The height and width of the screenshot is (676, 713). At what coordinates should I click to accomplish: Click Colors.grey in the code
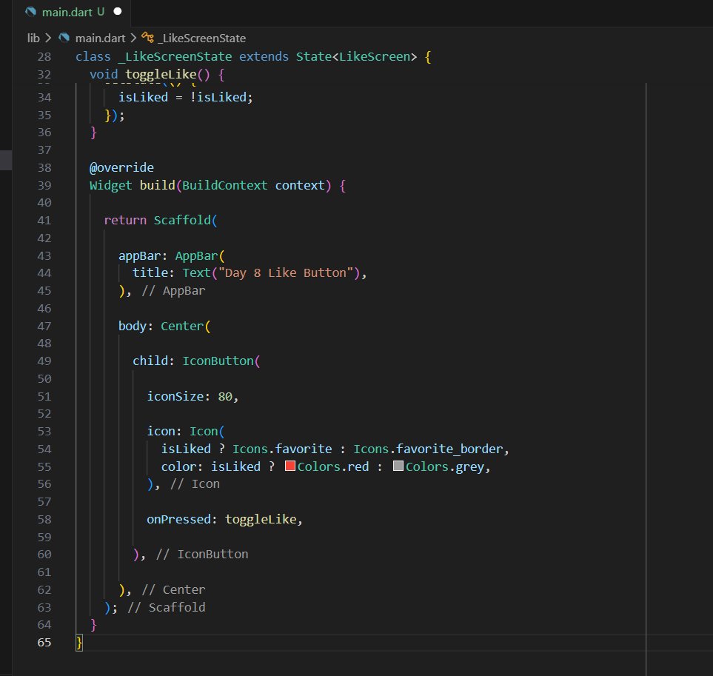(x=445, y=467)
